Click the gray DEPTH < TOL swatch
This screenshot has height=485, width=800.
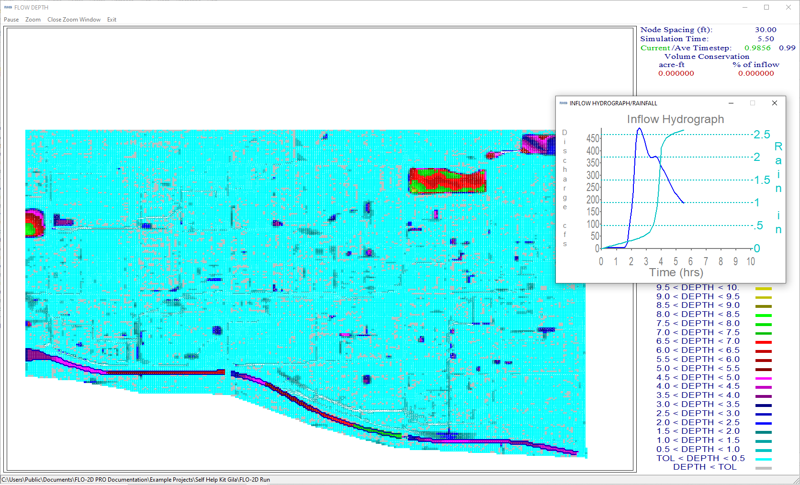[763, 468]
